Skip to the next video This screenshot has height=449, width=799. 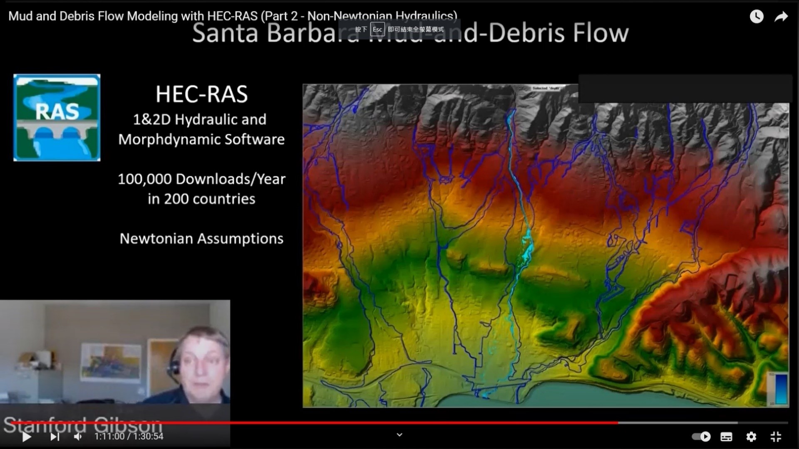pyautogui.click(x=55, y=437)
